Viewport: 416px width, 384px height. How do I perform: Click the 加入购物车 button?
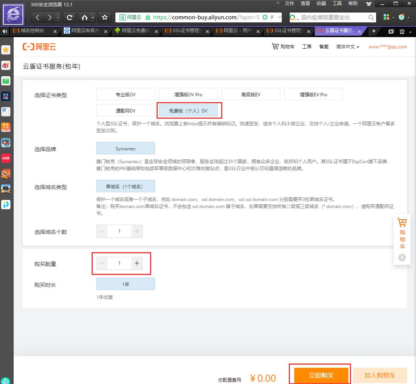(380, 375)
